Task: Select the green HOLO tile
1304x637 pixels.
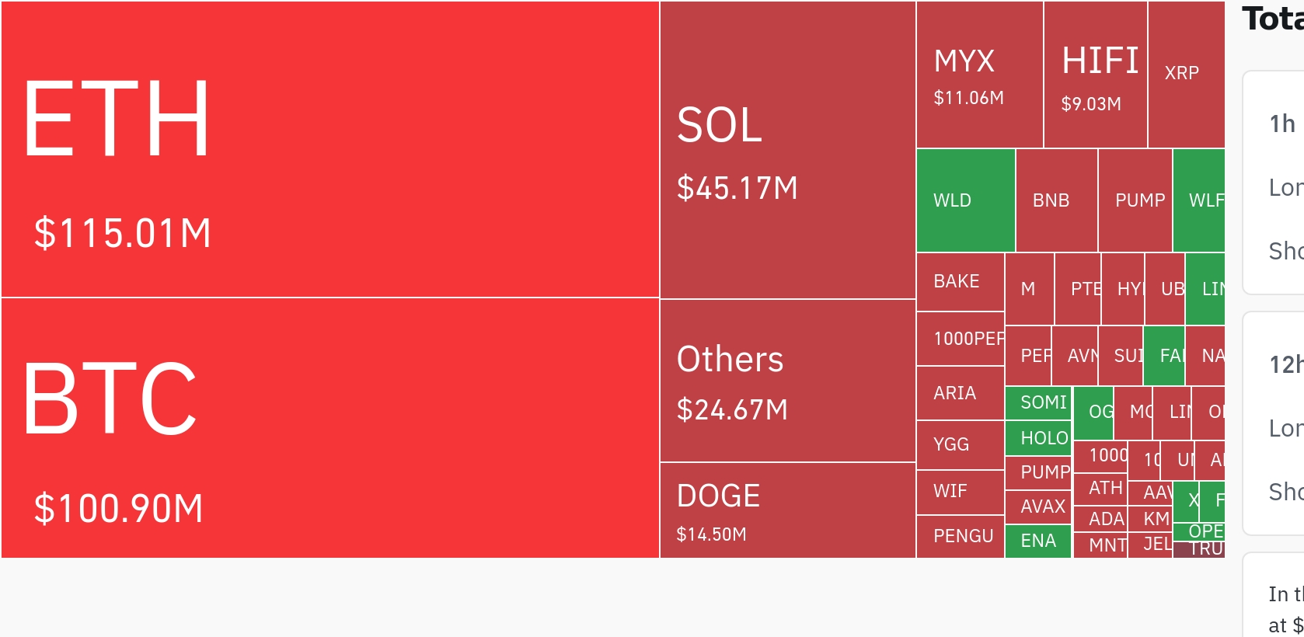Action: [1038, 438]
